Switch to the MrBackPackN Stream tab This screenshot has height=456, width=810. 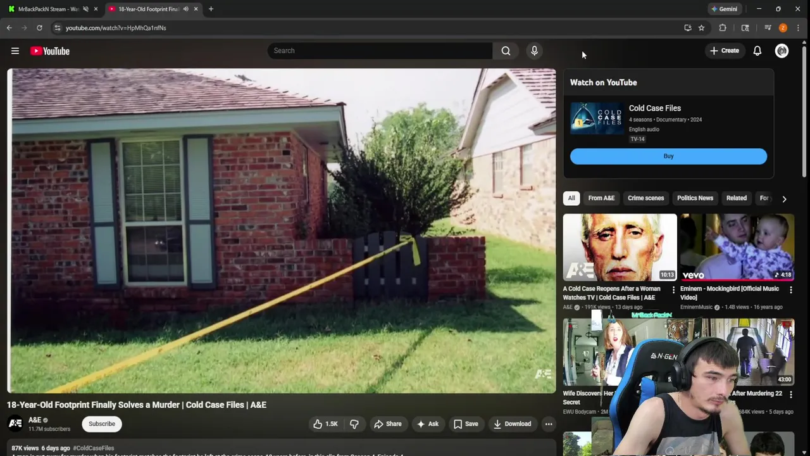point(48,9)
